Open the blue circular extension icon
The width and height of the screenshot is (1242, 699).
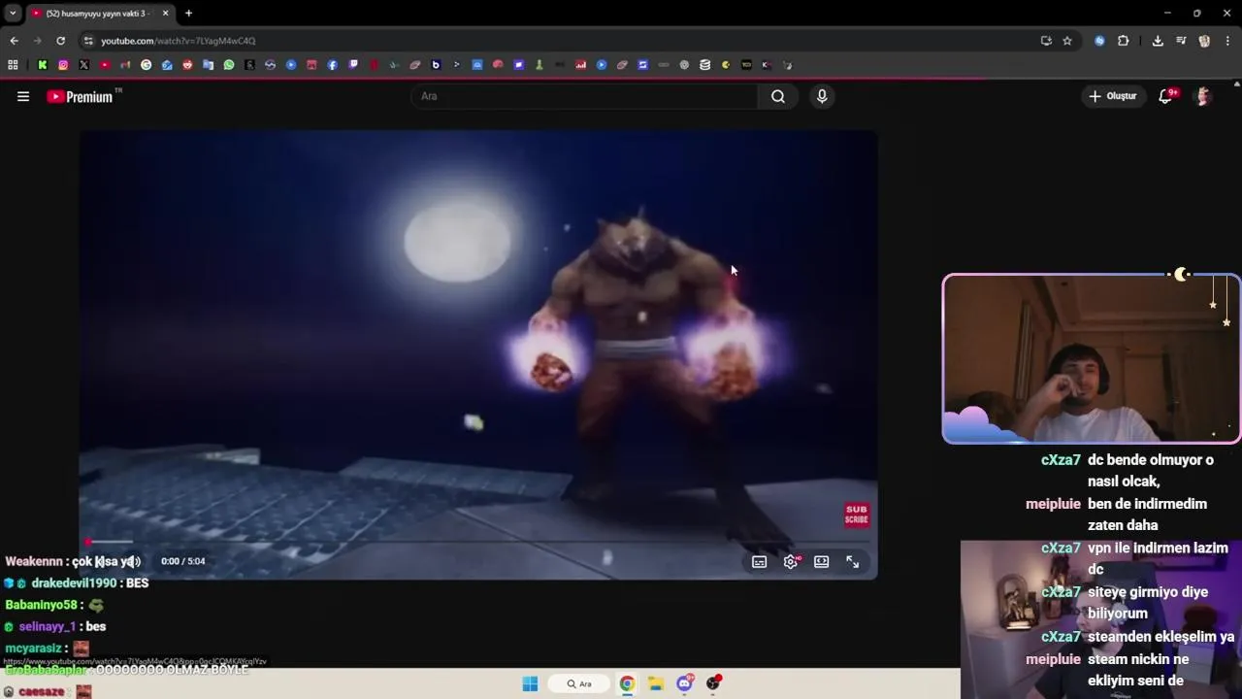click(1099, 41)
